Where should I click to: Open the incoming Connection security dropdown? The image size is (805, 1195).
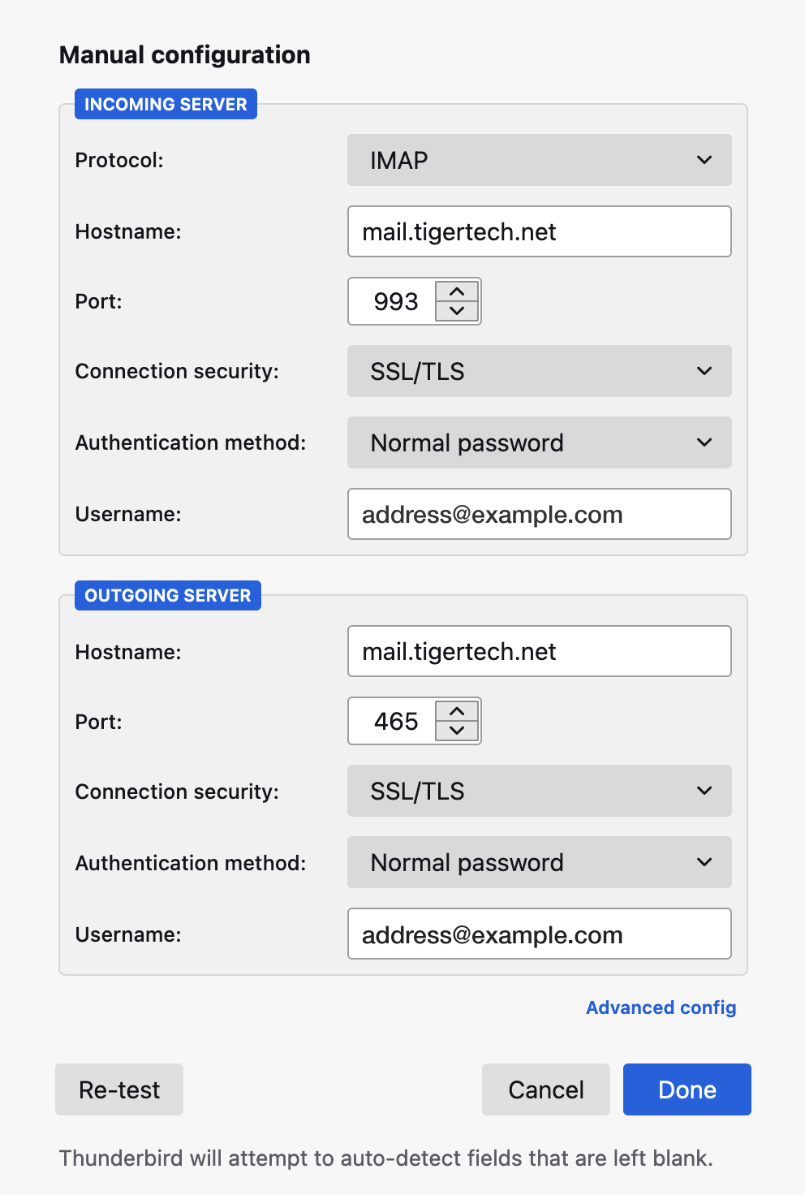(x=539, y=371)
